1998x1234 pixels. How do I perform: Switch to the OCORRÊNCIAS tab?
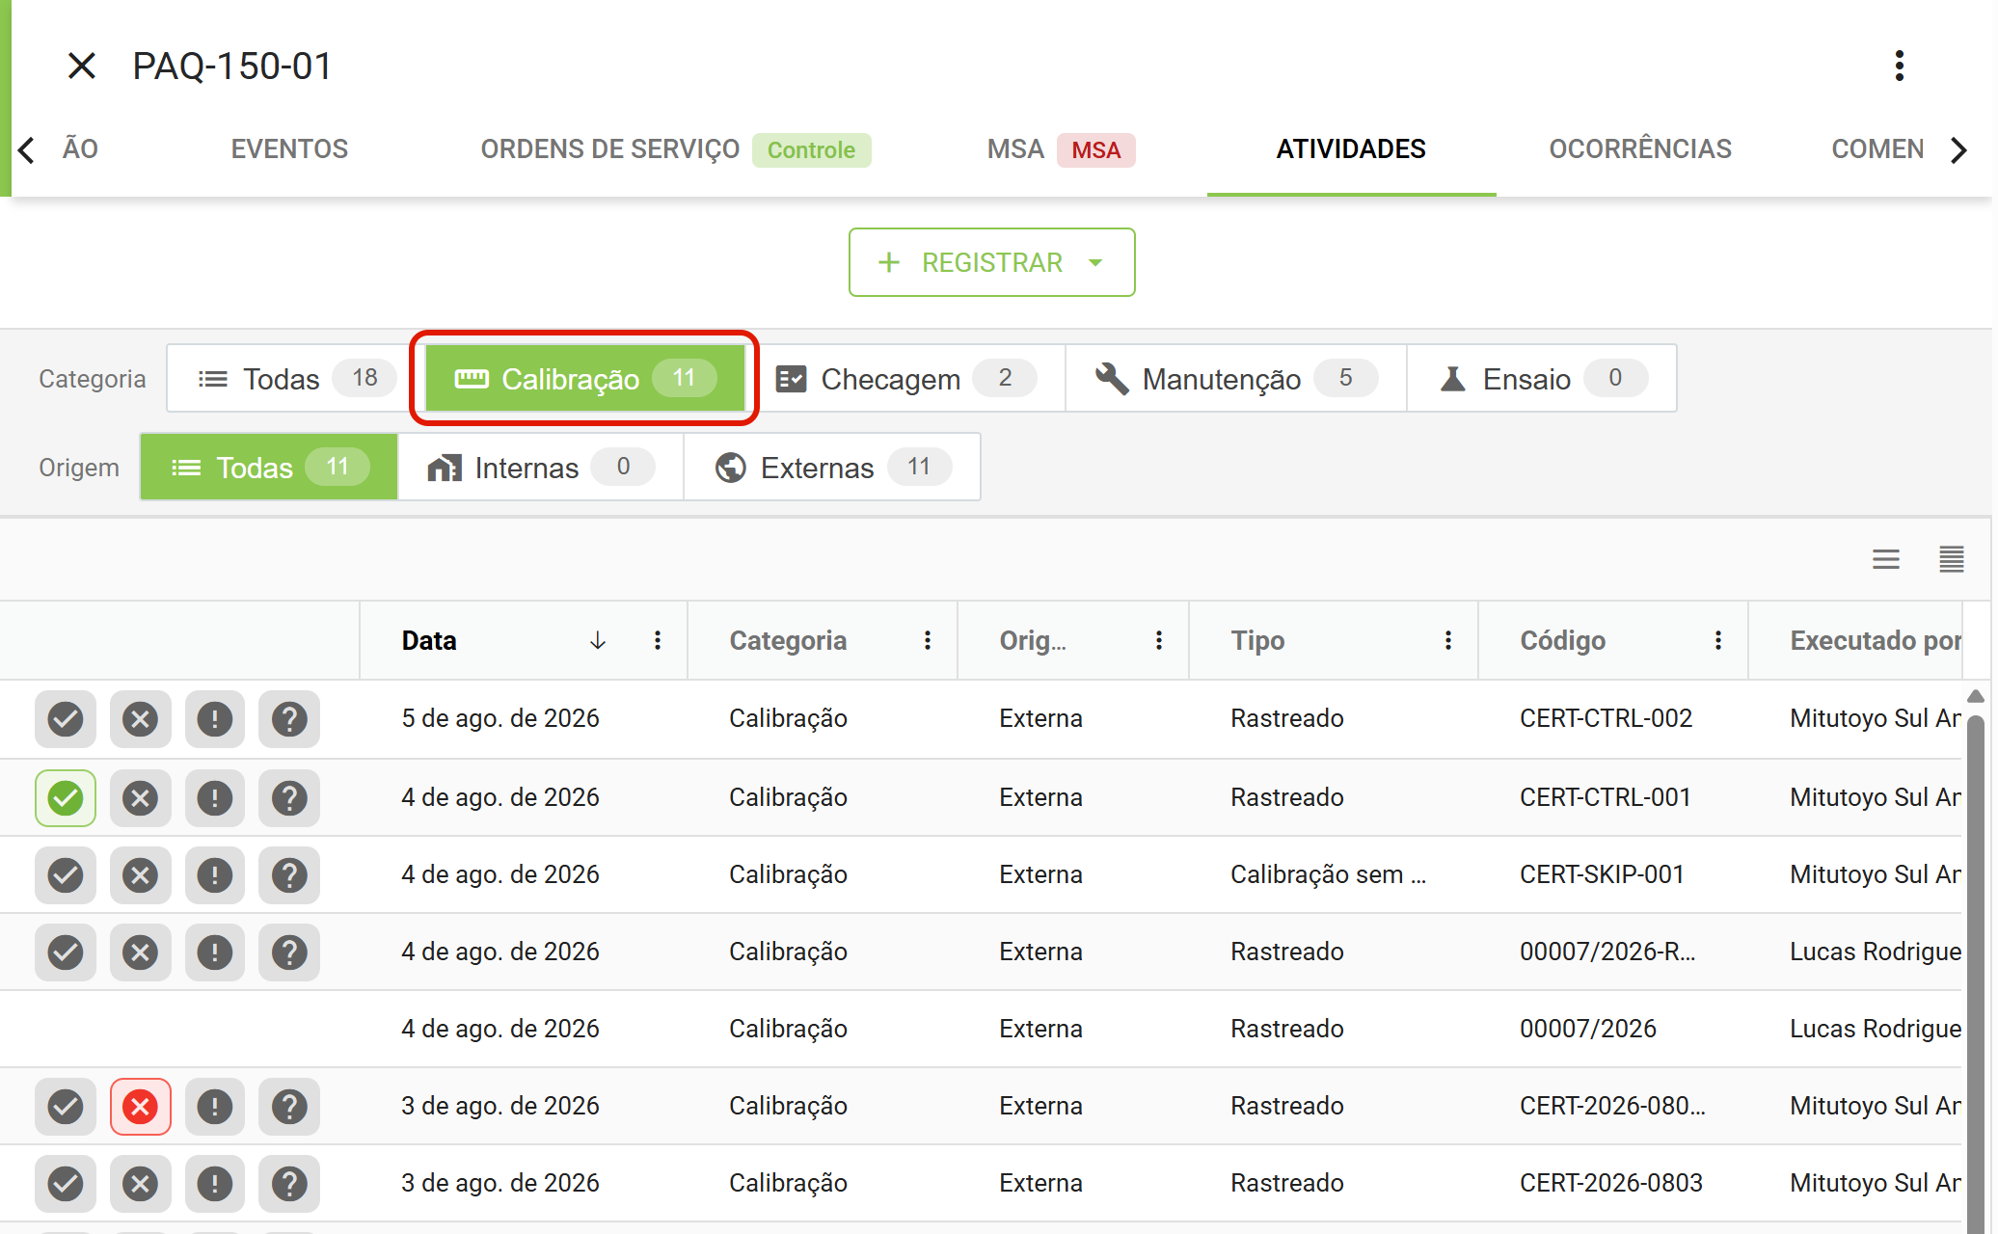[1640, 149]
